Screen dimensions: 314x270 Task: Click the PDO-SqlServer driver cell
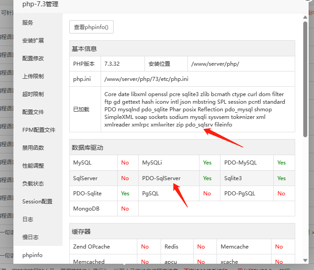(x=169, y=178)
